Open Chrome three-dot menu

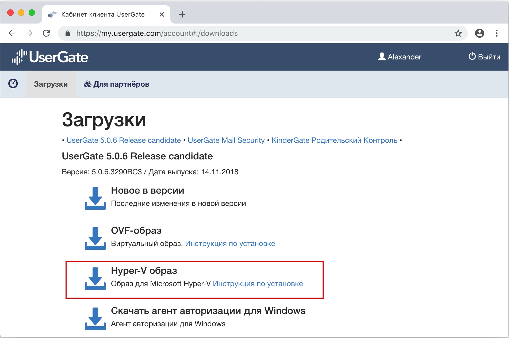(497, 33)
